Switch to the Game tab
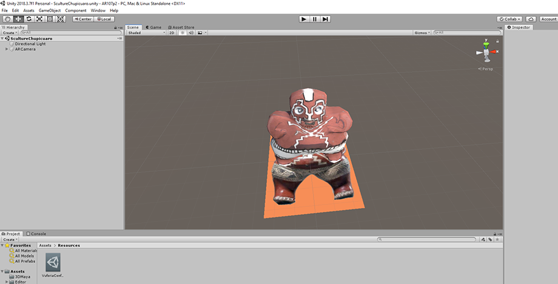The width and height of the screenshot is (558, 284). coord(154,27)
